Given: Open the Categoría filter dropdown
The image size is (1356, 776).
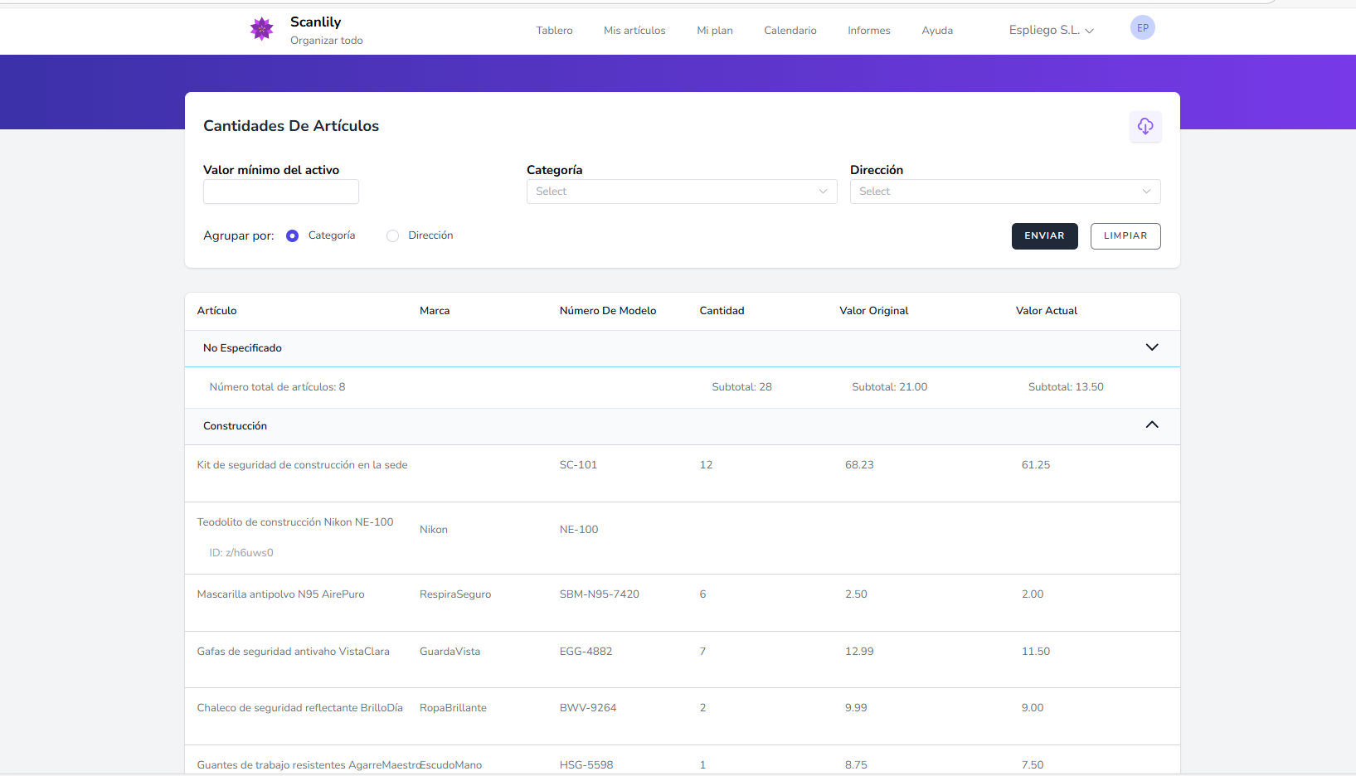Looking at the screenshot, I should click(681, 192).
